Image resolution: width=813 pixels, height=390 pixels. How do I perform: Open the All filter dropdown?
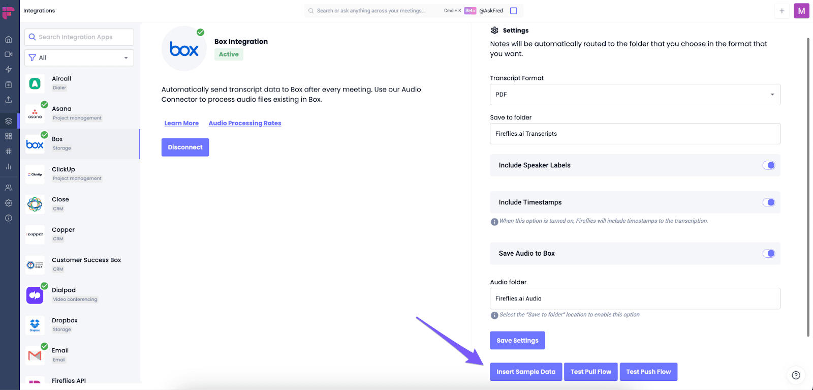[79, 57]
